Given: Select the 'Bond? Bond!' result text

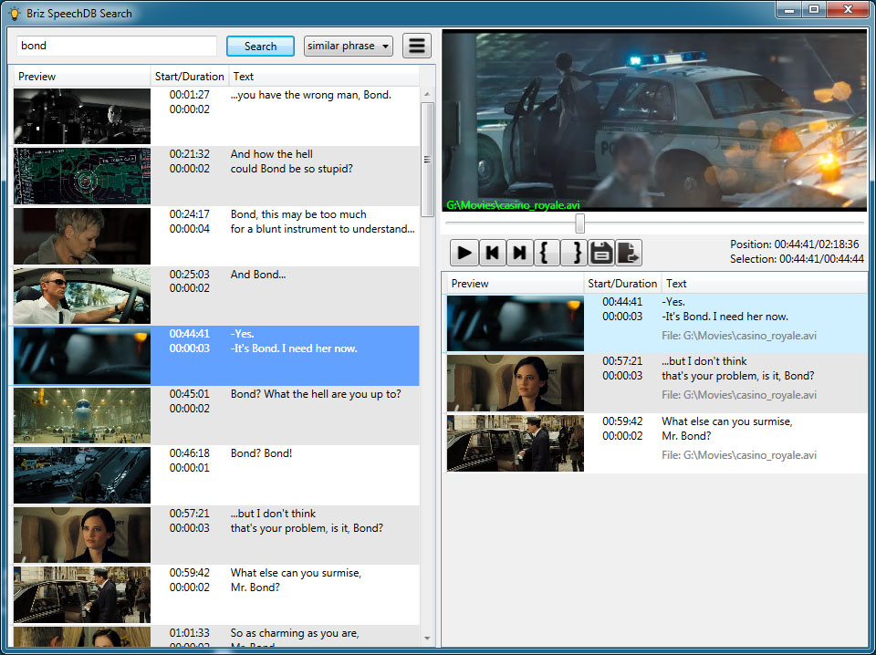Looking at the screenshot, I should 262,453.
